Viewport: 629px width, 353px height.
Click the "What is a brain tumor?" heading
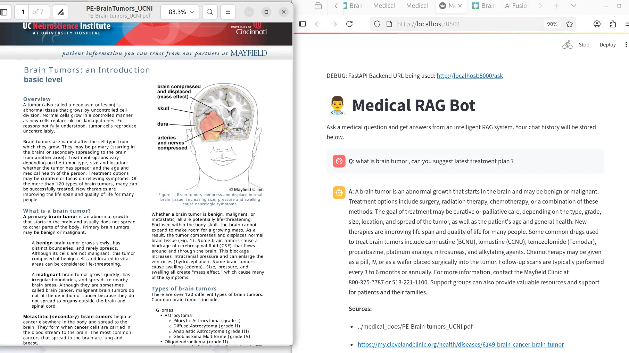click(57, 211)
